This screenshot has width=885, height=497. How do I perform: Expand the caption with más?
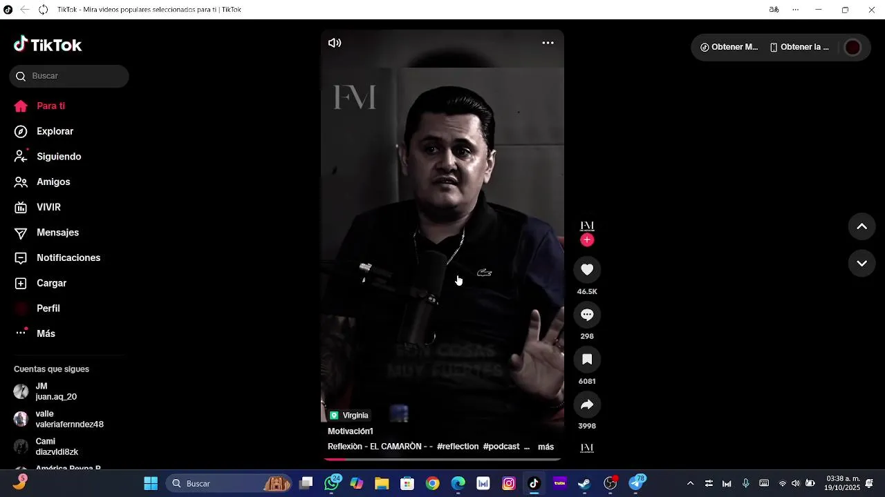coord(546,447)
